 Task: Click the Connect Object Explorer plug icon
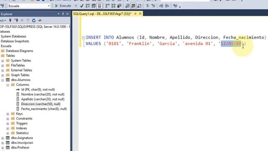(x=10, y=21)
